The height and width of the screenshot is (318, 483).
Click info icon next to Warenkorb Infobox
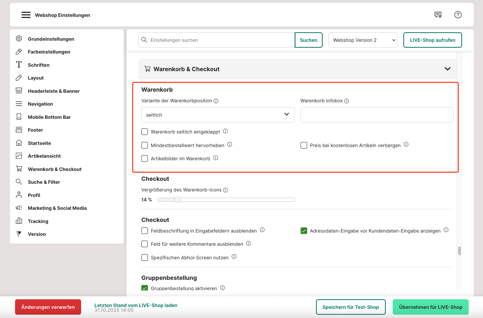(x=346, y=101)
